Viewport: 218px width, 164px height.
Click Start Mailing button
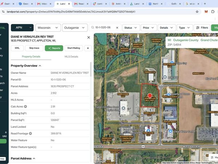(x=74, y=48)
